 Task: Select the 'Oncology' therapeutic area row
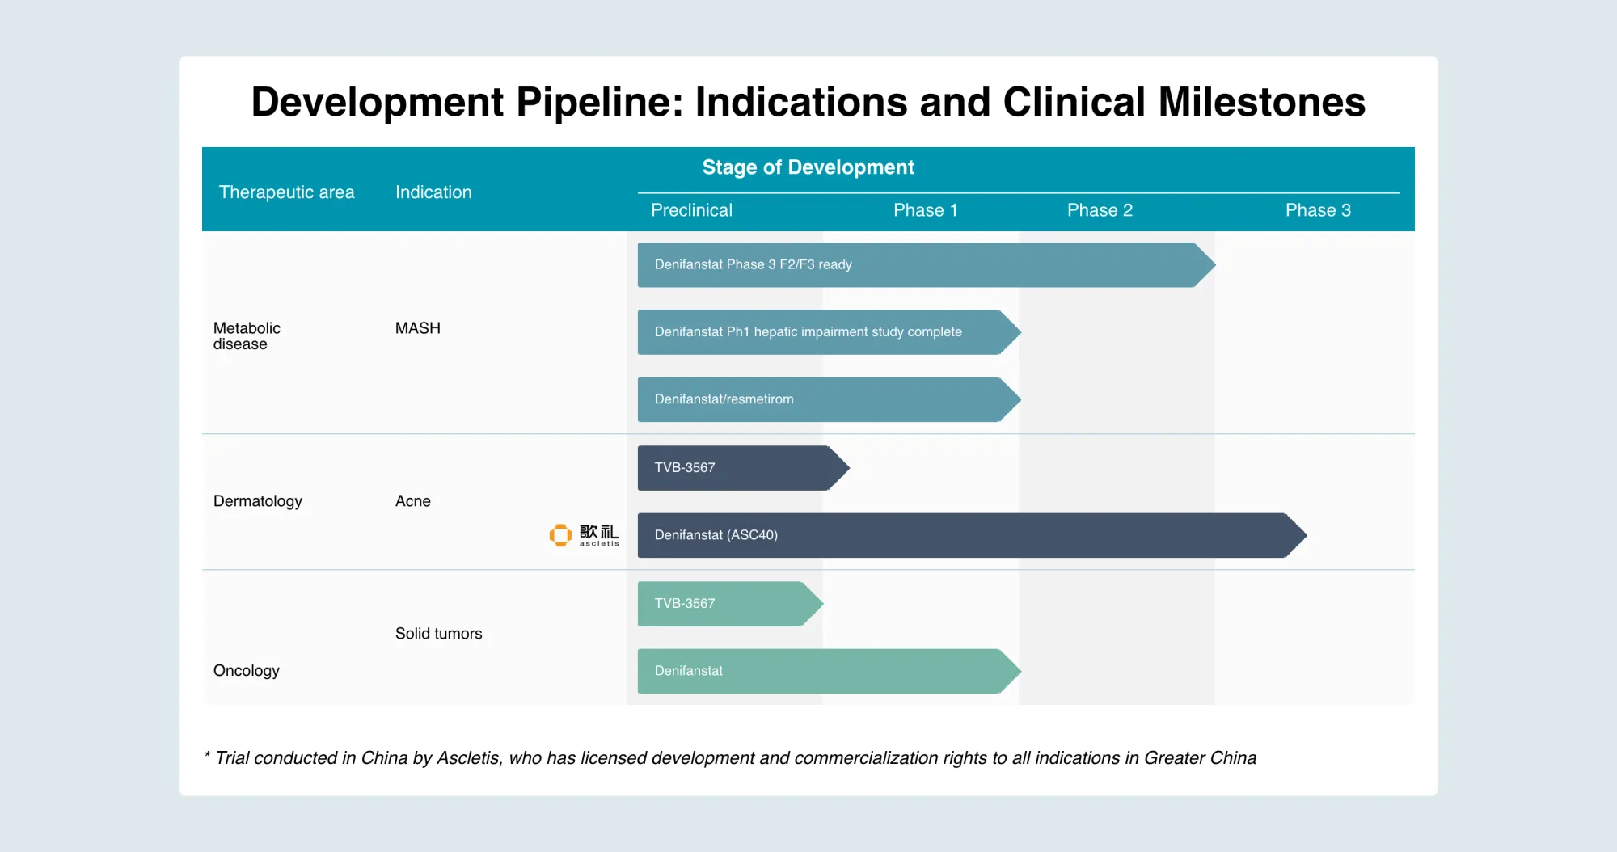click(x=246, y=670)
